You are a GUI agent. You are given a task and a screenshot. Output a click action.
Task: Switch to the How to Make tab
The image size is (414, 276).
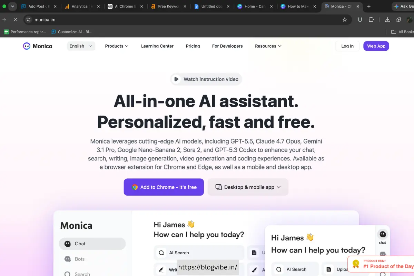tap(298, 6)
